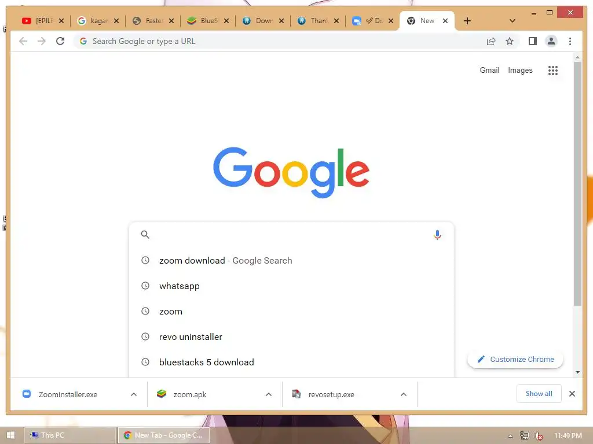Open the Chrome three-dot menu
The image size is (593, 444).
570,41
